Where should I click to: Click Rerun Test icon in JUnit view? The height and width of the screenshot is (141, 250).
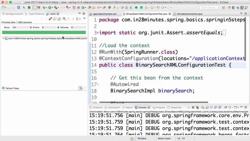tap(64, 19)
